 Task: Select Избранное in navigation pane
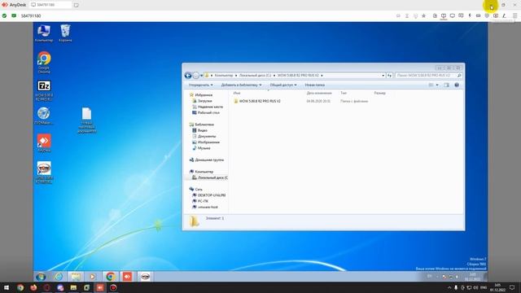pyautogui.click(x=201, y=95)
